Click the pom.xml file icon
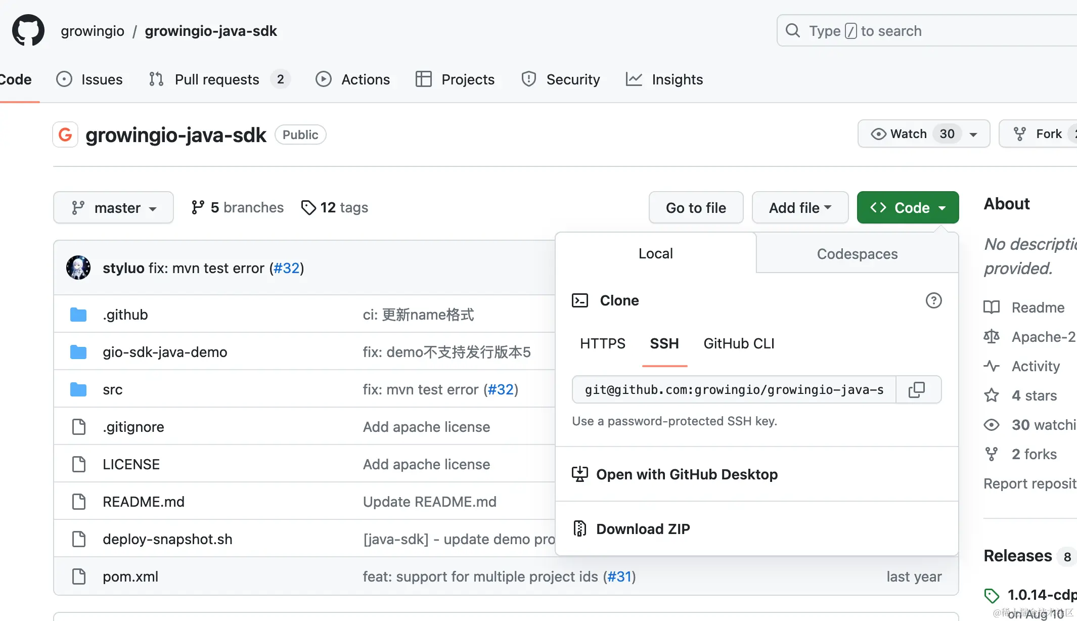 (79, 576)
